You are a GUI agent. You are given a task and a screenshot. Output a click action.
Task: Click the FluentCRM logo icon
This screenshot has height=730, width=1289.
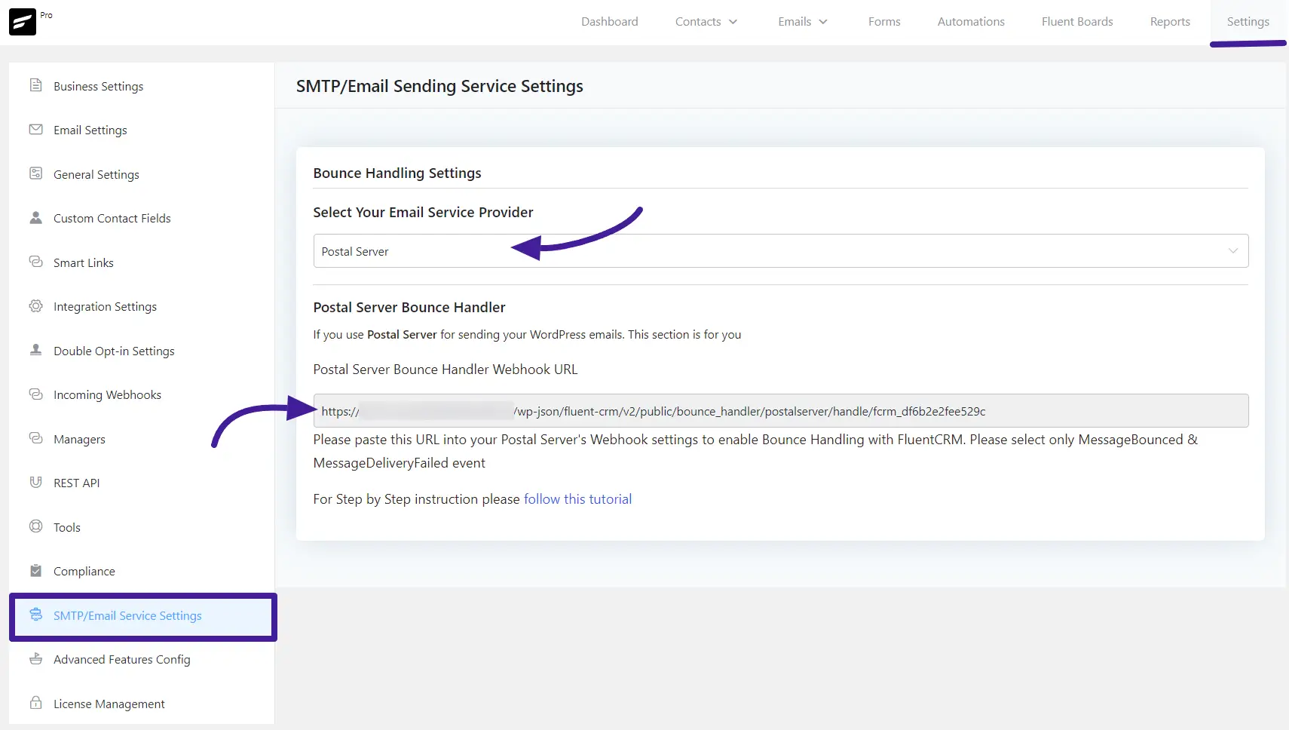(23, 22)
